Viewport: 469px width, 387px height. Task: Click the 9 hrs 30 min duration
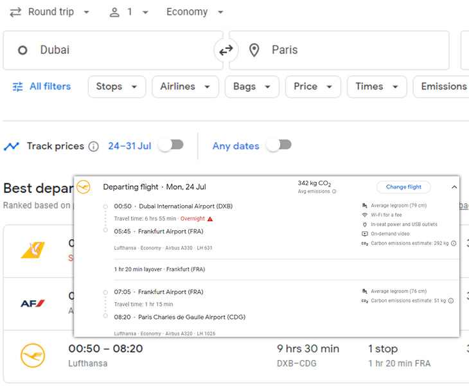(x=308, y=348)
